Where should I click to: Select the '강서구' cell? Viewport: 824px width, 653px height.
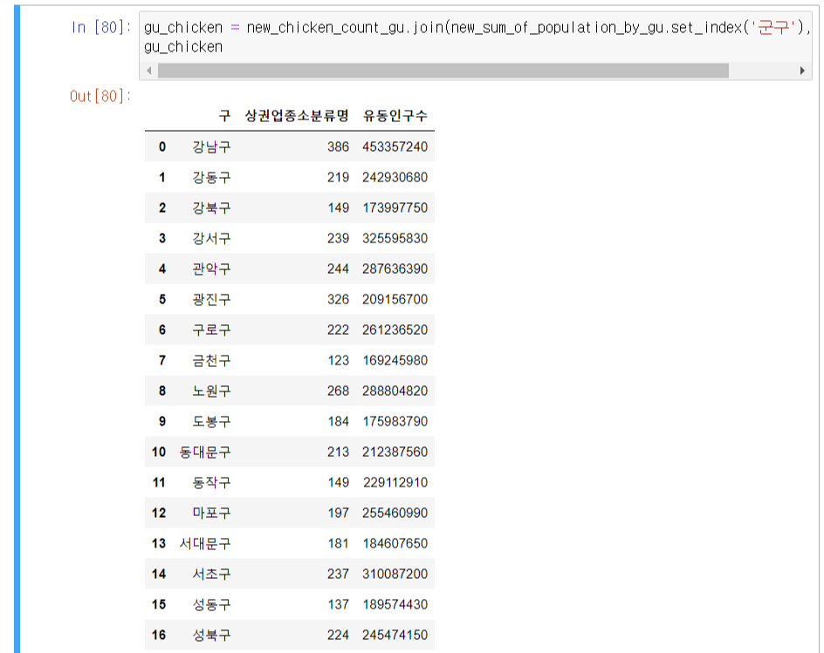click(x=211, y=238)
